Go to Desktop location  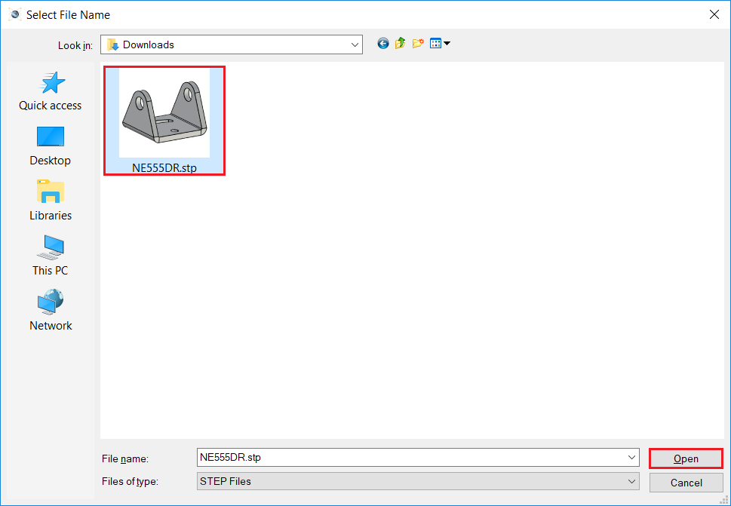point(51,146)
